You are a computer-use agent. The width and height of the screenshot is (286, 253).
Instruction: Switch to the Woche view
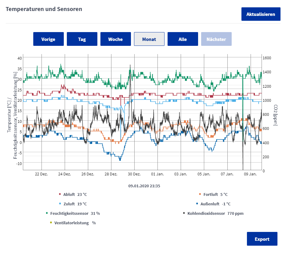point(115,39)
